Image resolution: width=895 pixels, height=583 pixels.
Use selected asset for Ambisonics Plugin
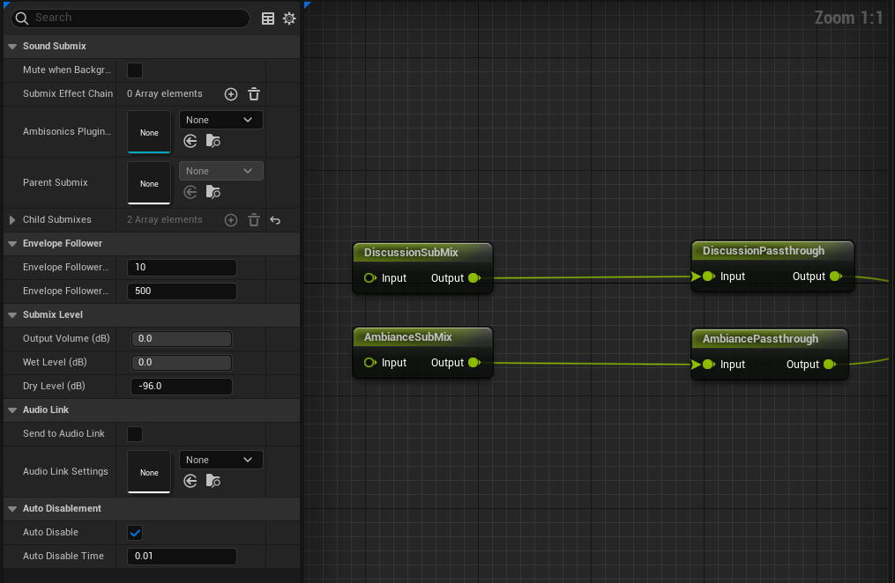click(x=190, y=141)
